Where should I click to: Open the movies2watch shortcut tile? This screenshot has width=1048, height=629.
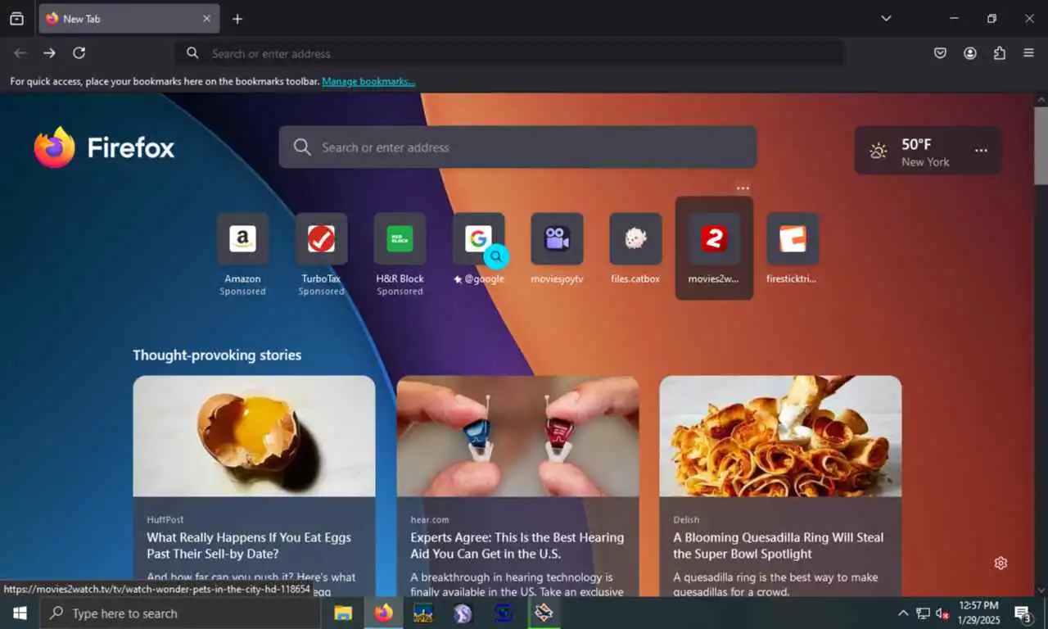pos(714,248)
